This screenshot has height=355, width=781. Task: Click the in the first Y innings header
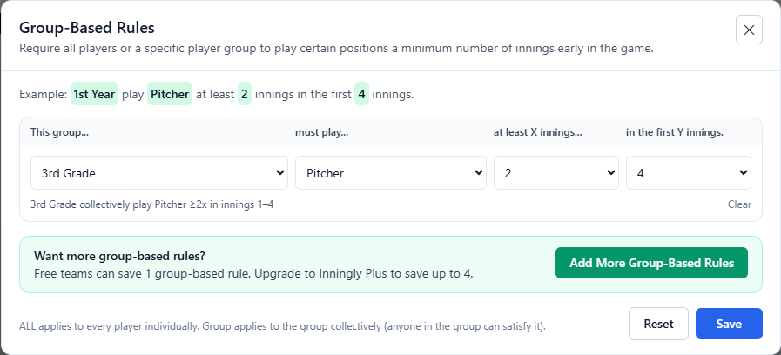675,132
